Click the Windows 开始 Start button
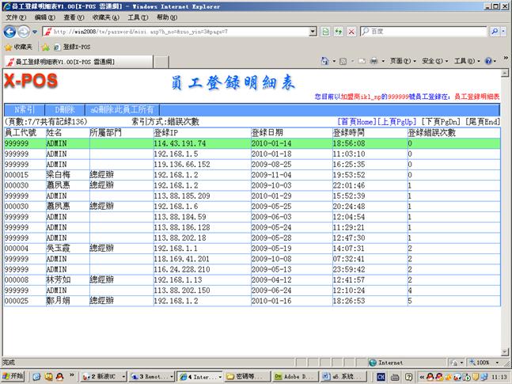Image resolution: width=512 pixels, height=384 pixels. [13, 375]
